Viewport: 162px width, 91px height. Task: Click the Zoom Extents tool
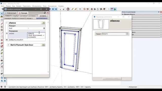coord(2,67)
